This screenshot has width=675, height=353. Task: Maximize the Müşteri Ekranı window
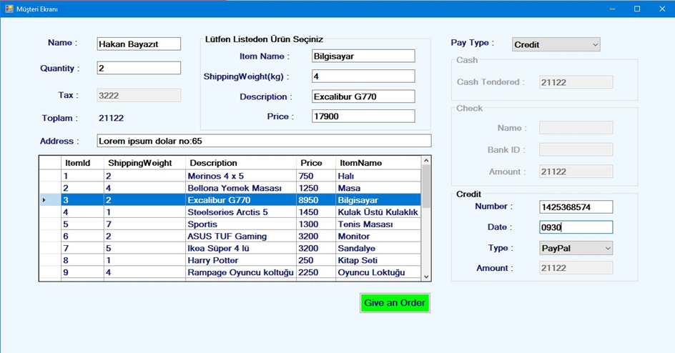click(637, 9)
